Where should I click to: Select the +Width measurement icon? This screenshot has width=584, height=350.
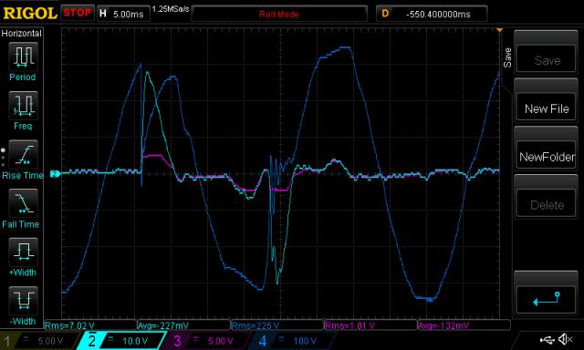click(23, 252)
